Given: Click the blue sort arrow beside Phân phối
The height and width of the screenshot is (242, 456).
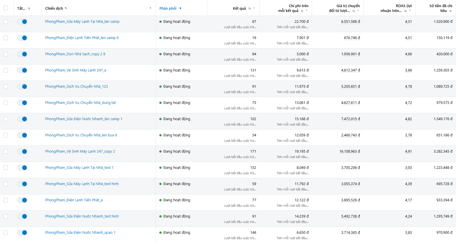Looking at the screenshot, I should pyautogui.click(x=180, y=8).
